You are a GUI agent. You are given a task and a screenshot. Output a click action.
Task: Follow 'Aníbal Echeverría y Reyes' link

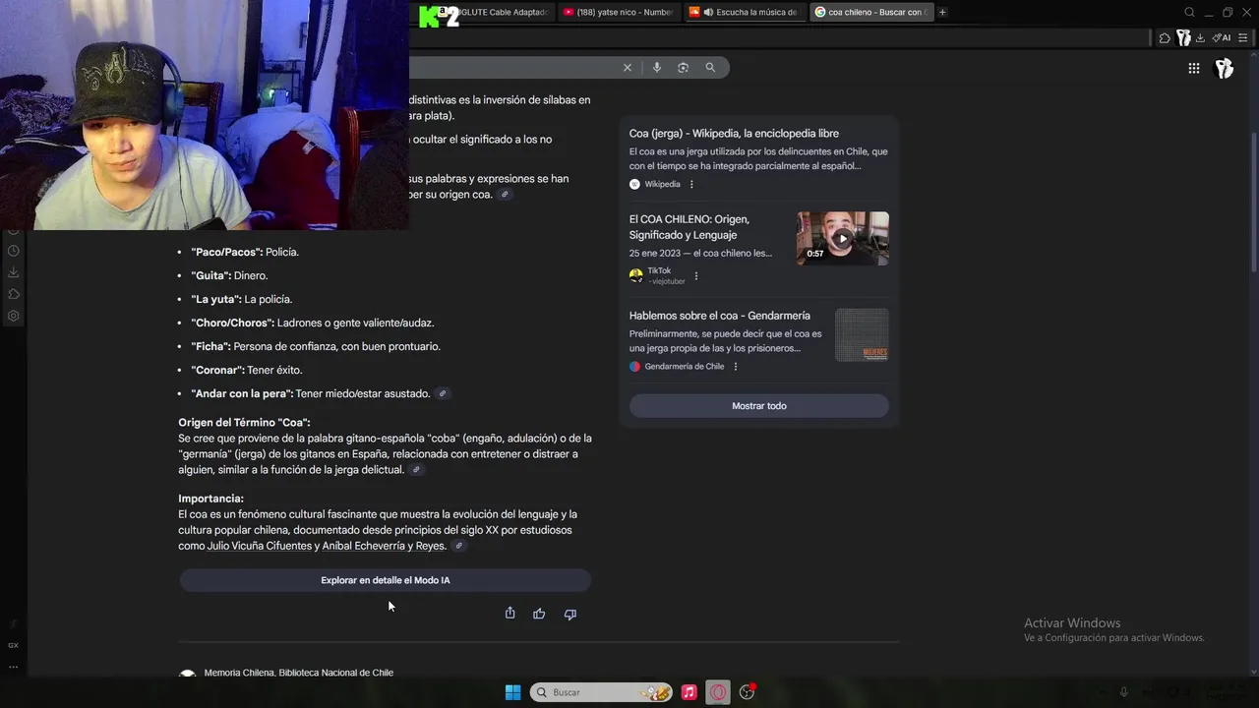tap(384, 546)
